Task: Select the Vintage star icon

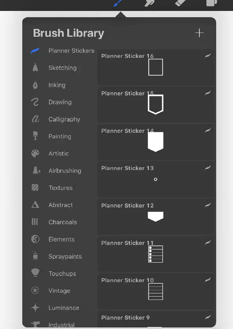Action: click(35, 290)
